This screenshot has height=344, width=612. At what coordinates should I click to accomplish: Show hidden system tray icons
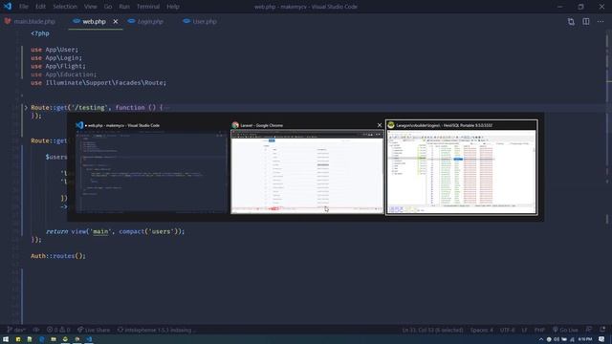pyautogui.click(x=541, y=339)
